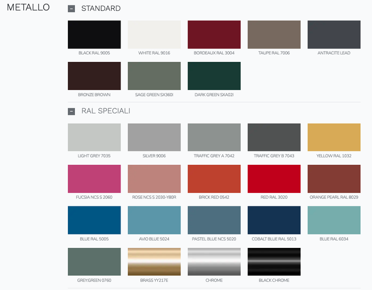Choose the White RAL 9016 swatch

(154, 35)
